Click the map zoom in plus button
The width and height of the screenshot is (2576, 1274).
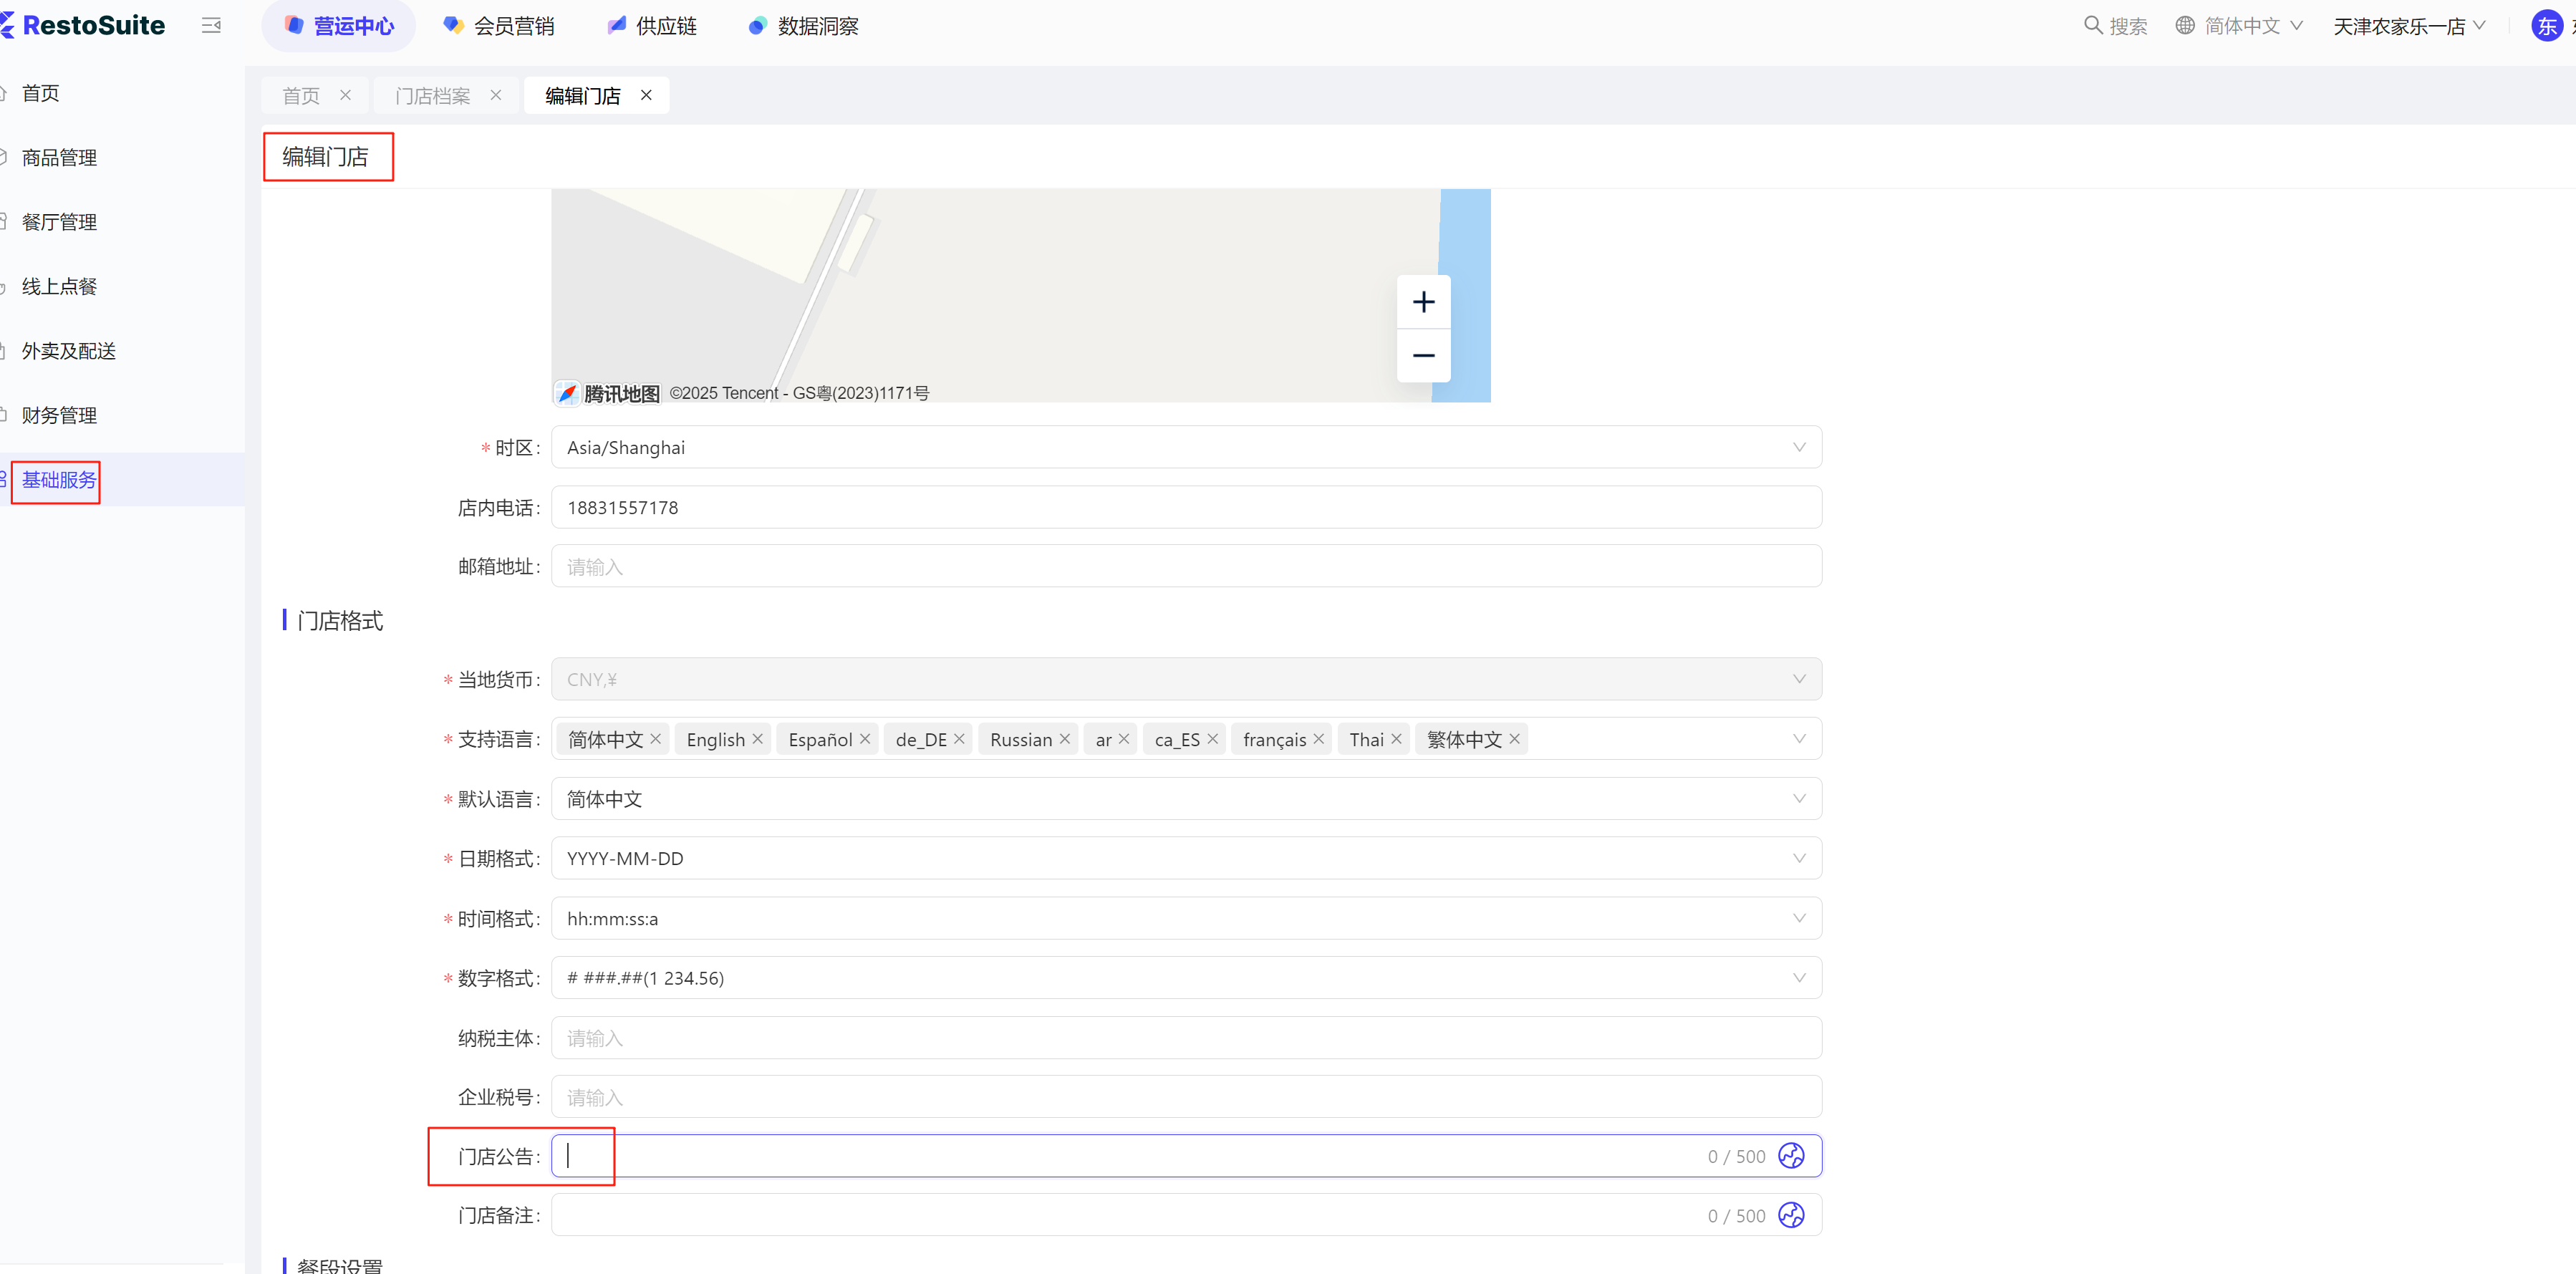click(x=1422, y=302)
